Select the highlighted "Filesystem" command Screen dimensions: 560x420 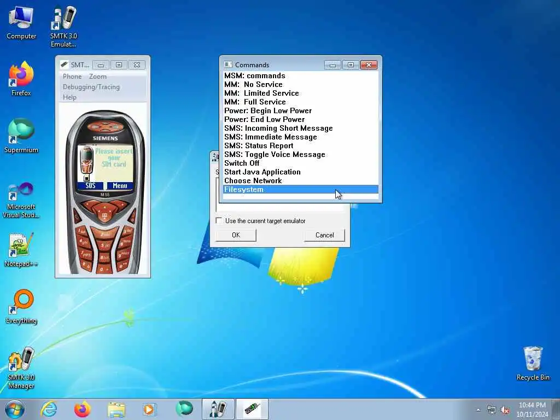301,189
